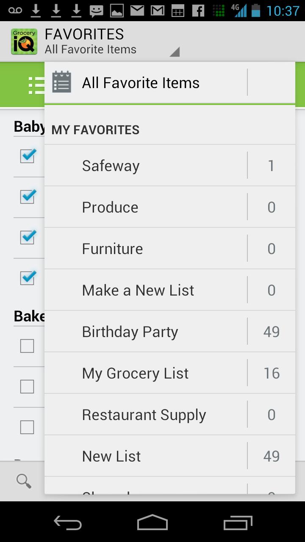Tap the Furniture list entry
The width and height of the screenshot is (305, 542).
(112, 249)
